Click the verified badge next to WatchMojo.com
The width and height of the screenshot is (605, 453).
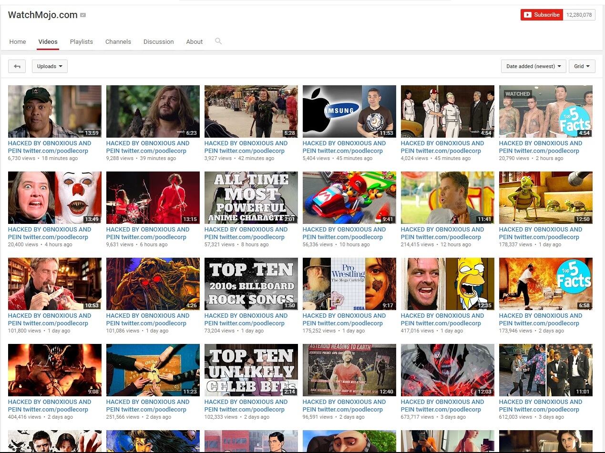[x=83, y=15]
